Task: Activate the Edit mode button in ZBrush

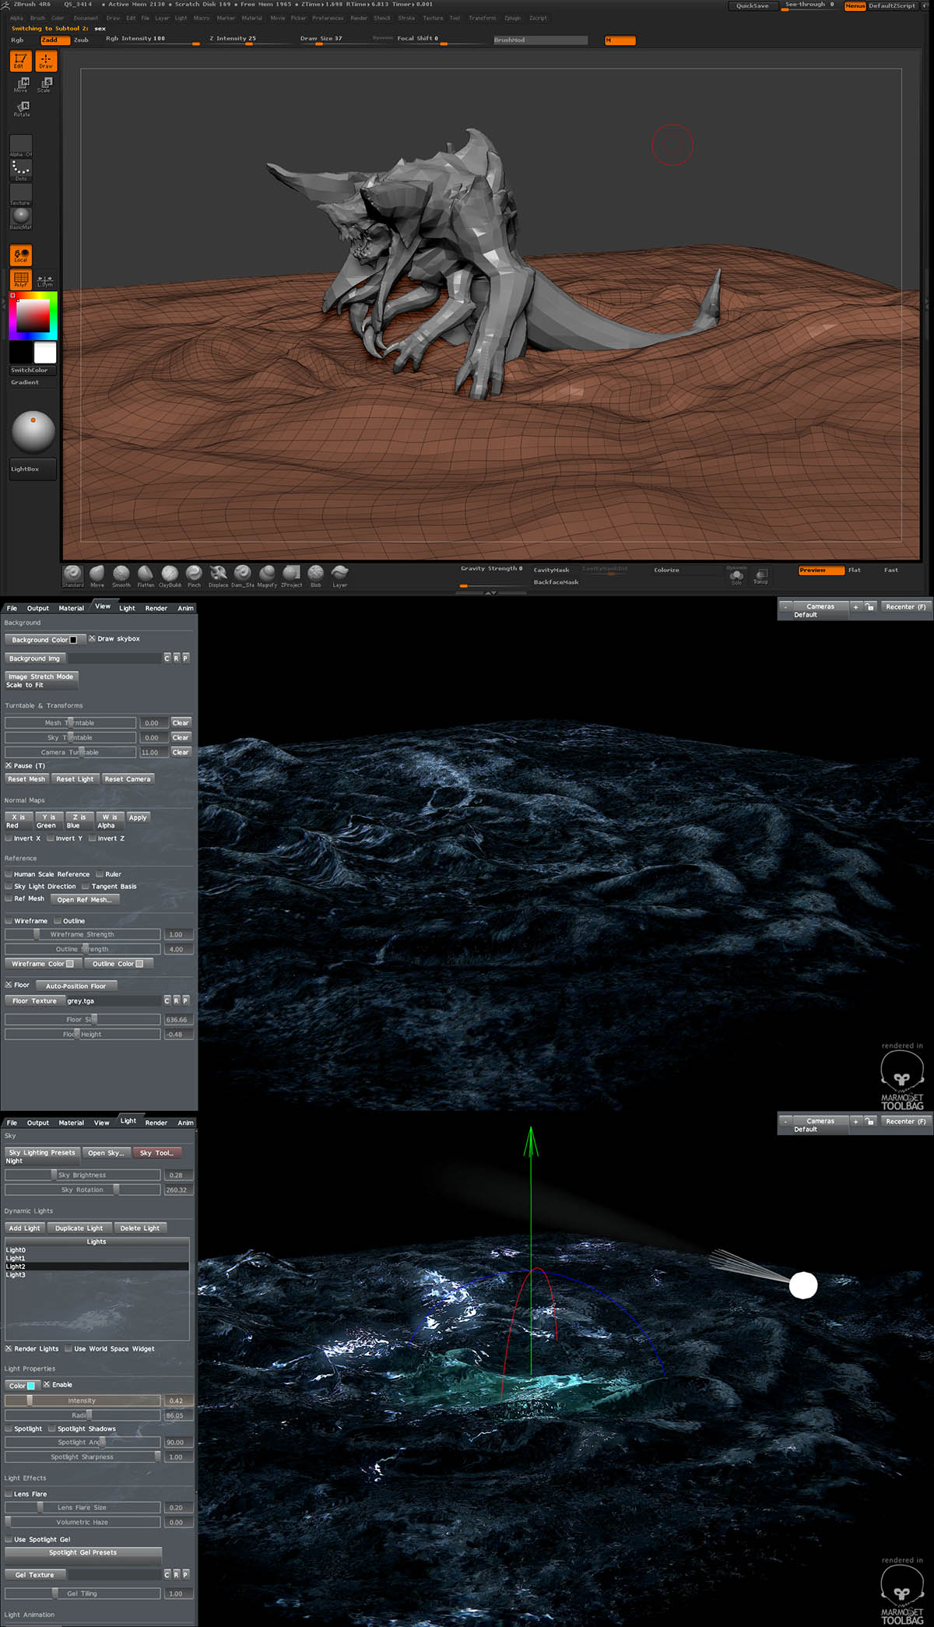Action: tap(20, 61)
